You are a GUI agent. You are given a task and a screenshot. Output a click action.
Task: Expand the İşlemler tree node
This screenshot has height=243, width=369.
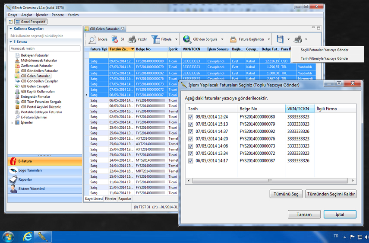(x=12, y=123)
